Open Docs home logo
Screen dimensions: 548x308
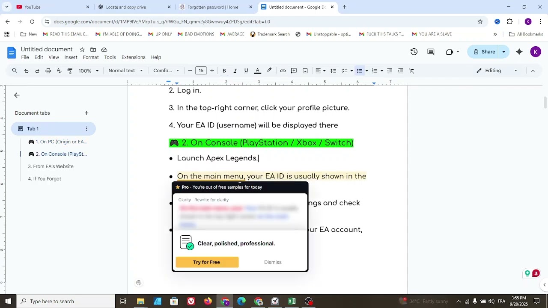click(12, 53)
